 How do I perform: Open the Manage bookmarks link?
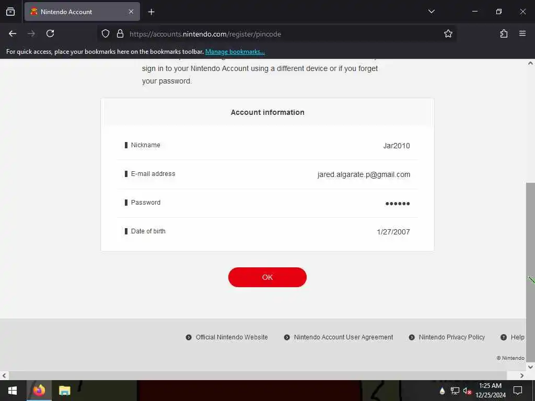pyautogui.click(x=235, y=52)
